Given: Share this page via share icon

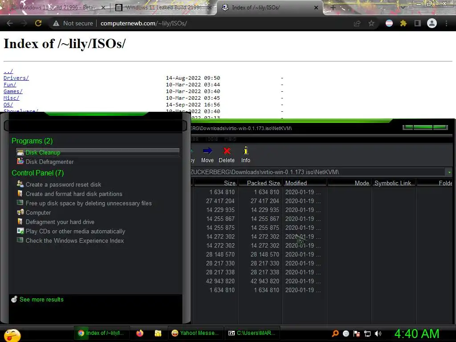Looking at the screenshot, I should 357,23.
